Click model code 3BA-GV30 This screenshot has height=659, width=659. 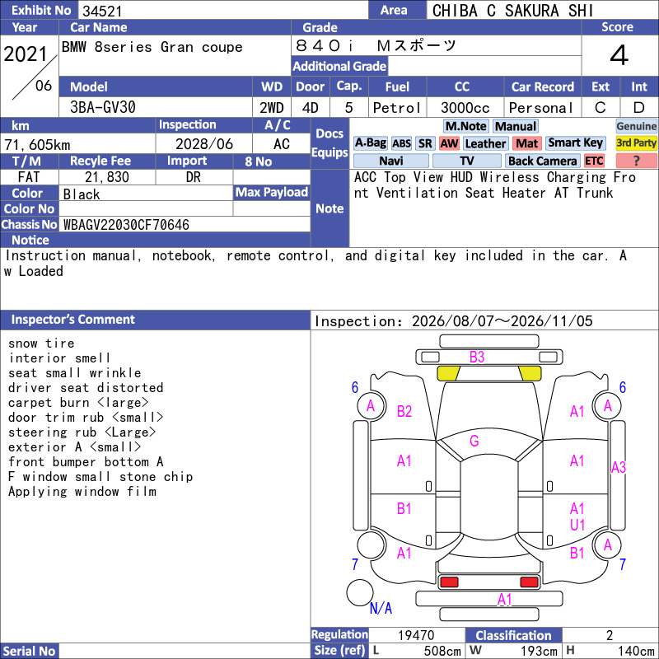click(102, 107)
